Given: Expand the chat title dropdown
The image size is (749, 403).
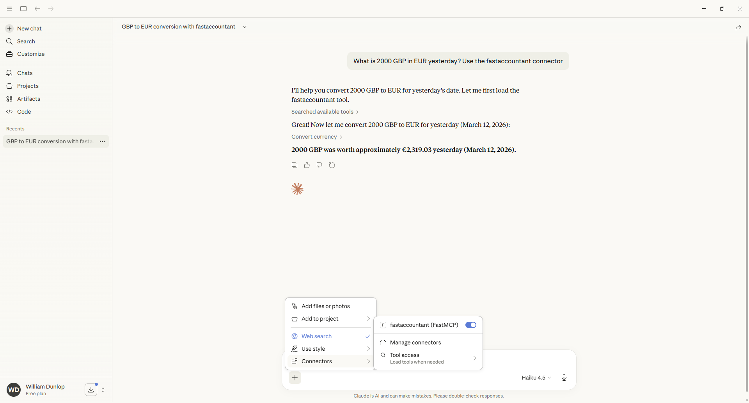Looking at the screenshot, I should [245, 27].
